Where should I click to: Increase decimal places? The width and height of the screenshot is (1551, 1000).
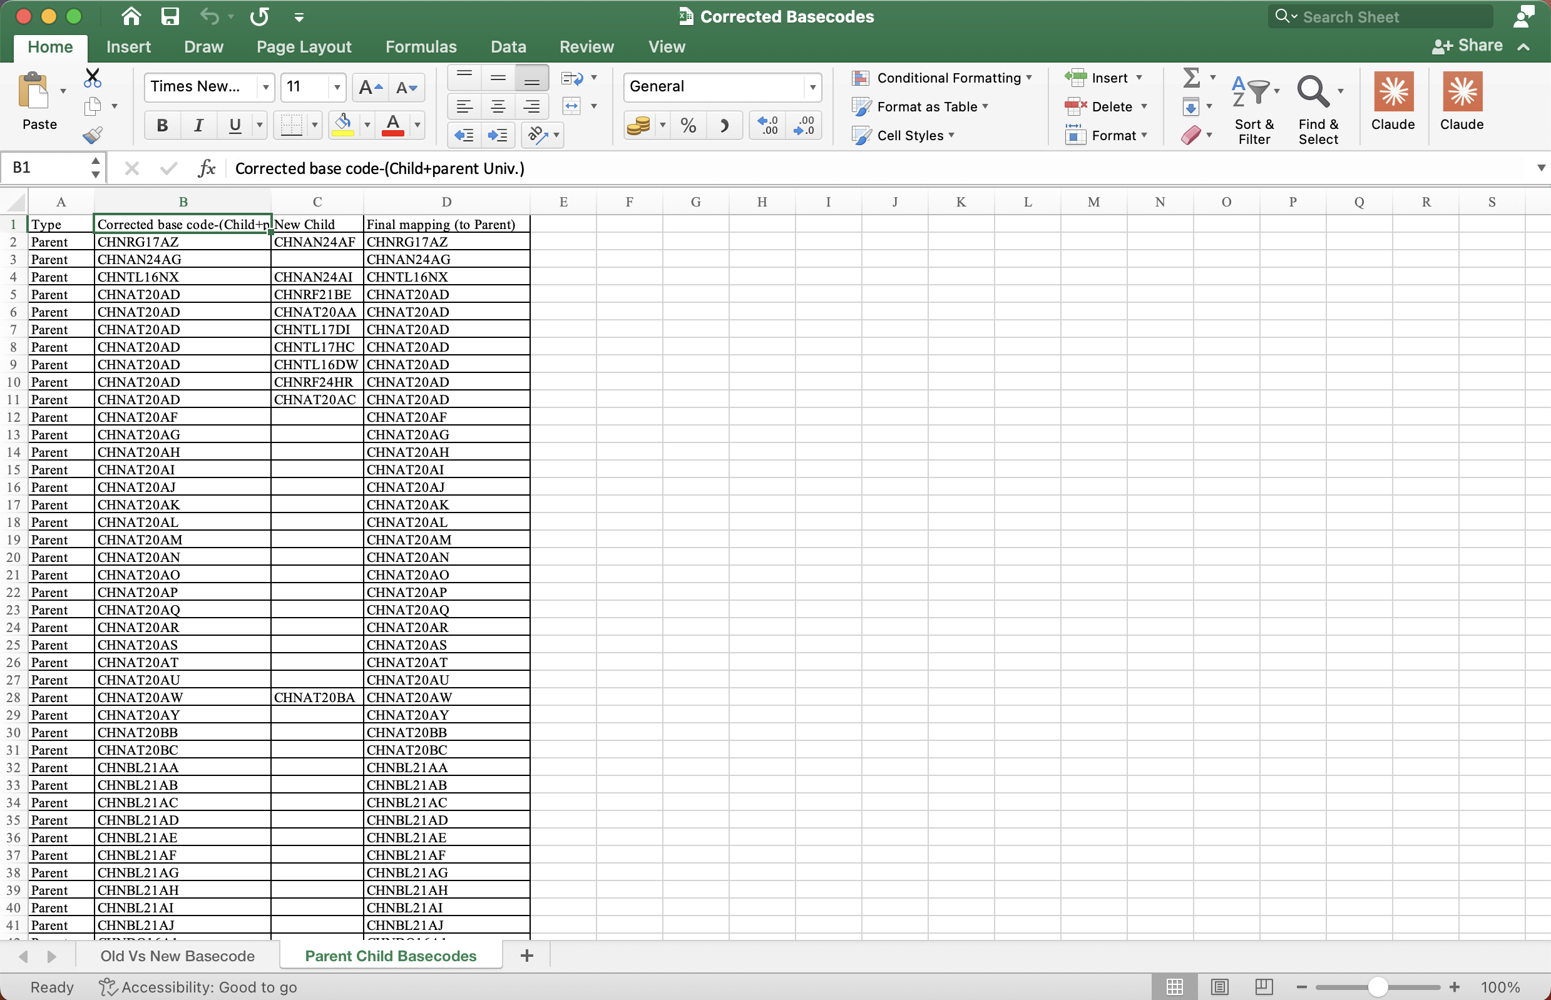tap(768, 125)
